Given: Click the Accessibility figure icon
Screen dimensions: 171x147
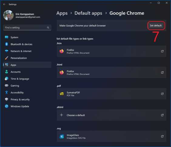Looking at the screenshot, I should click(7, 92).
